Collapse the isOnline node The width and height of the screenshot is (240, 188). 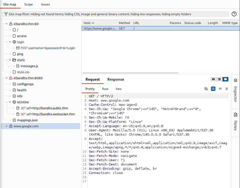click(10, 102)
